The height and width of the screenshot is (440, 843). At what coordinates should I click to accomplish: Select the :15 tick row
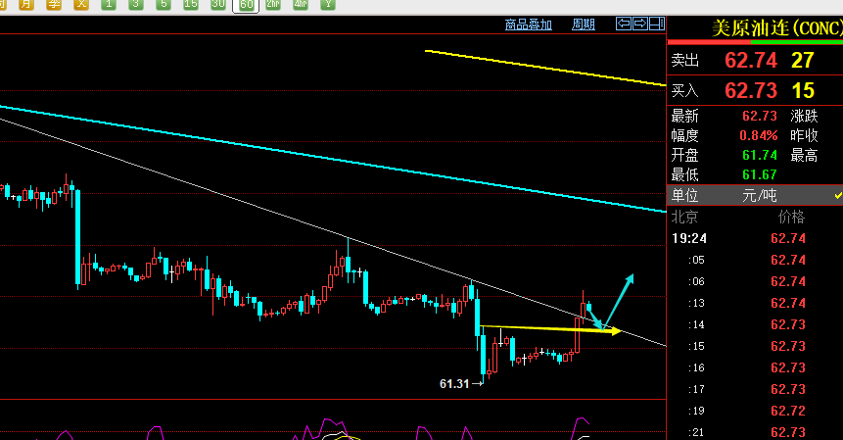click(755, 346)
